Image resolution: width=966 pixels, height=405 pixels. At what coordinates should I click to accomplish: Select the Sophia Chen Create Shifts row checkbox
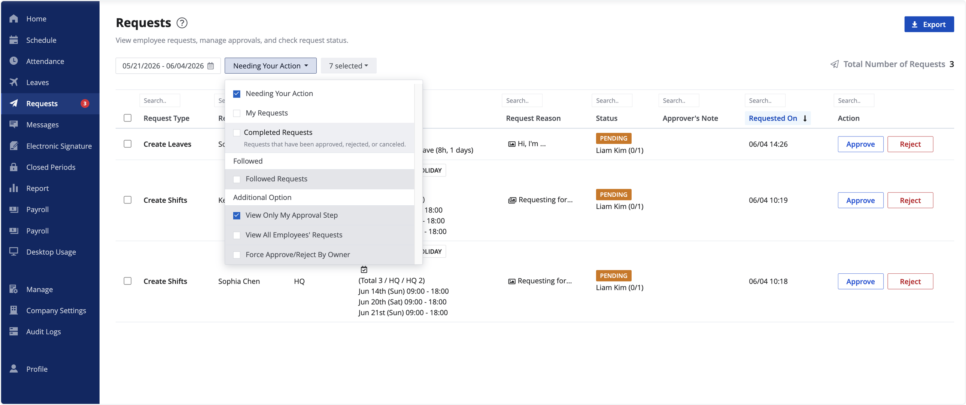[x=128, y=281]
